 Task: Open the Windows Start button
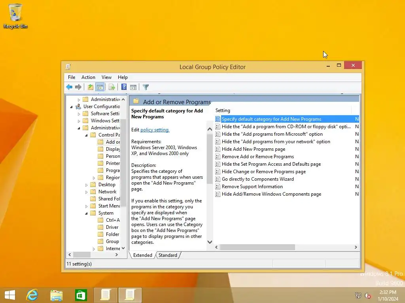(10, 295)
